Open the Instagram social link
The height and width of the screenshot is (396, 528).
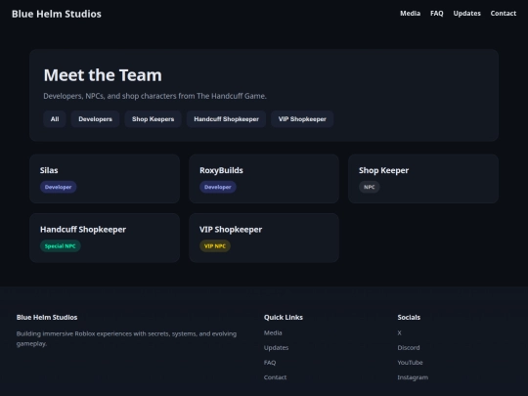(x=413, y=377)
